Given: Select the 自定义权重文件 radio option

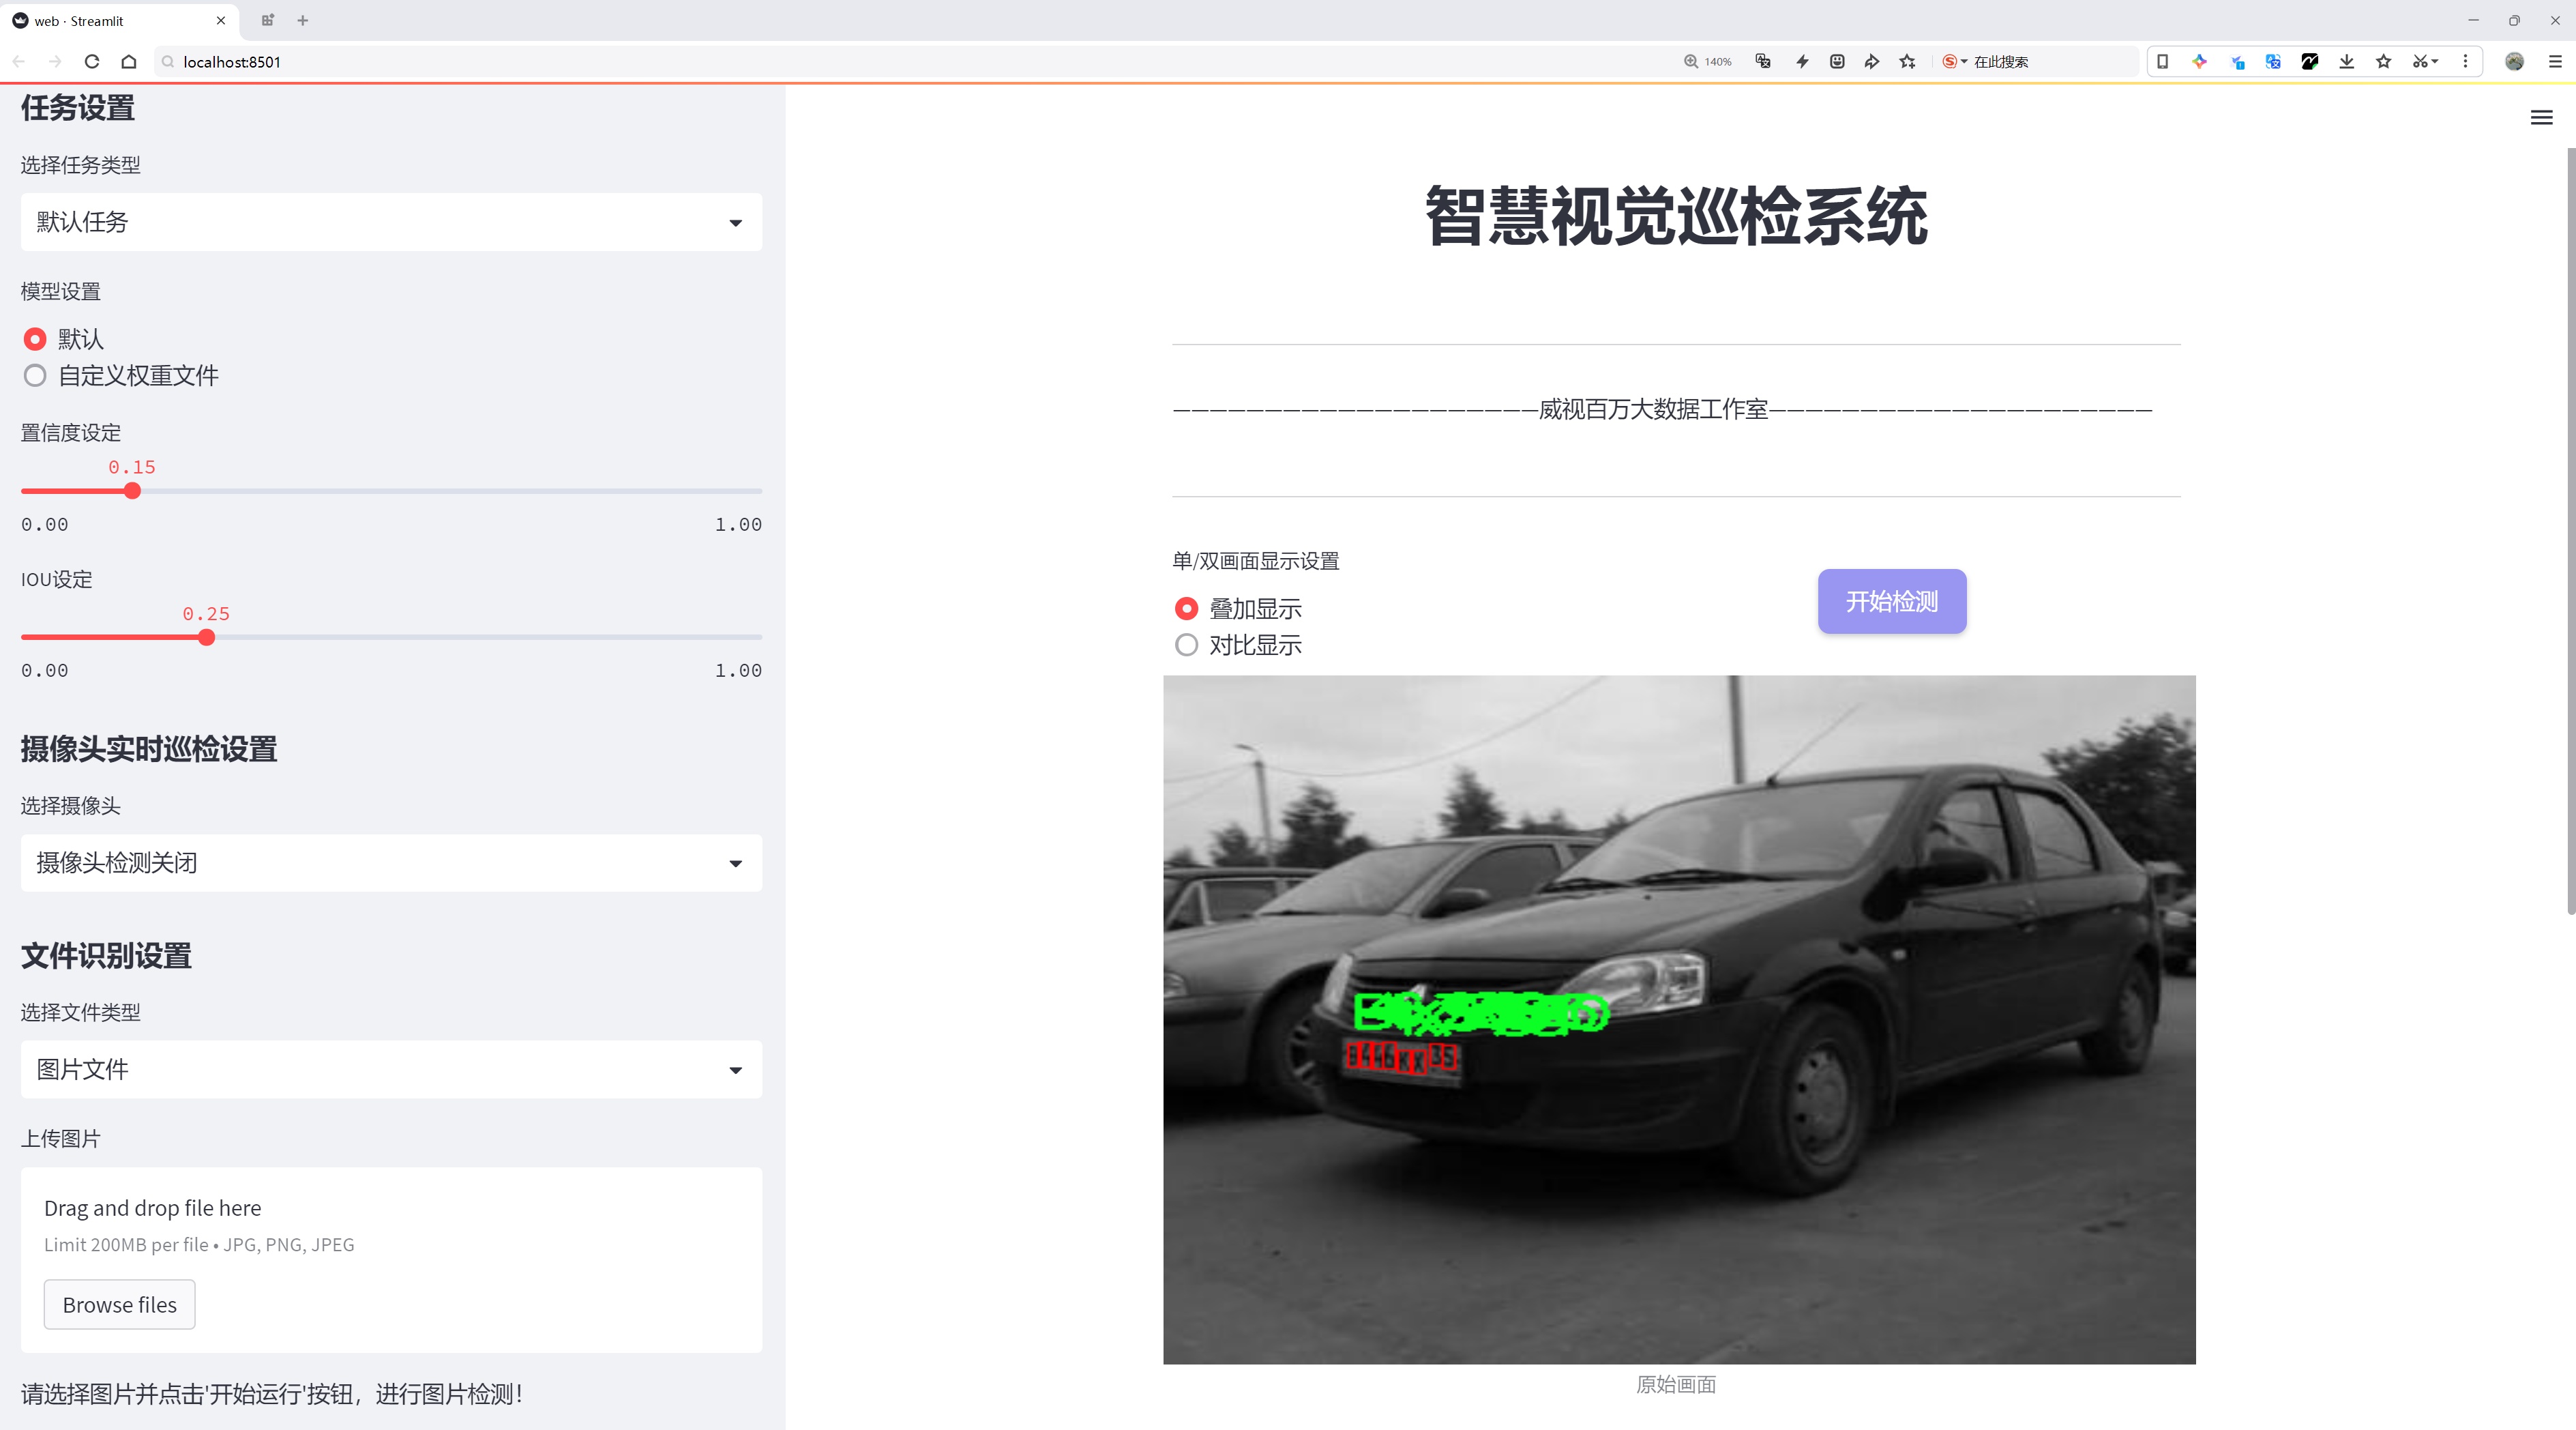Looking at the screenshot, I should pyautogui.click(x=35, y=376).
